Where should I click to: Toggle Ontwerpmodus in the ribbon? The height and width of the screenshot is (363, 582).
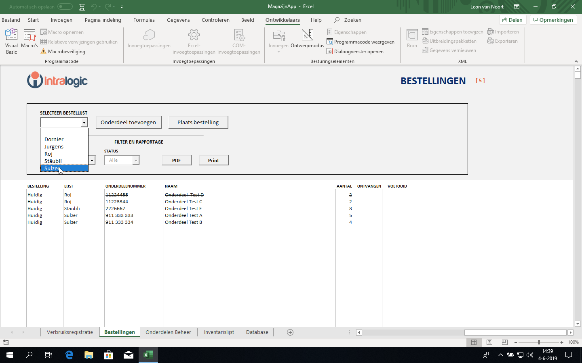307,39
